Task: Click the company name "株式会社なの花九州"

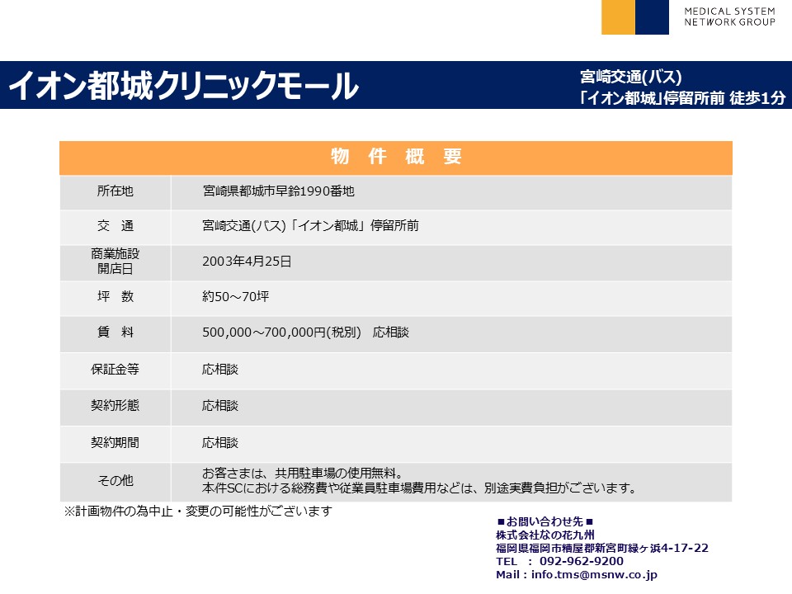Action: click(x=545, y=535)
